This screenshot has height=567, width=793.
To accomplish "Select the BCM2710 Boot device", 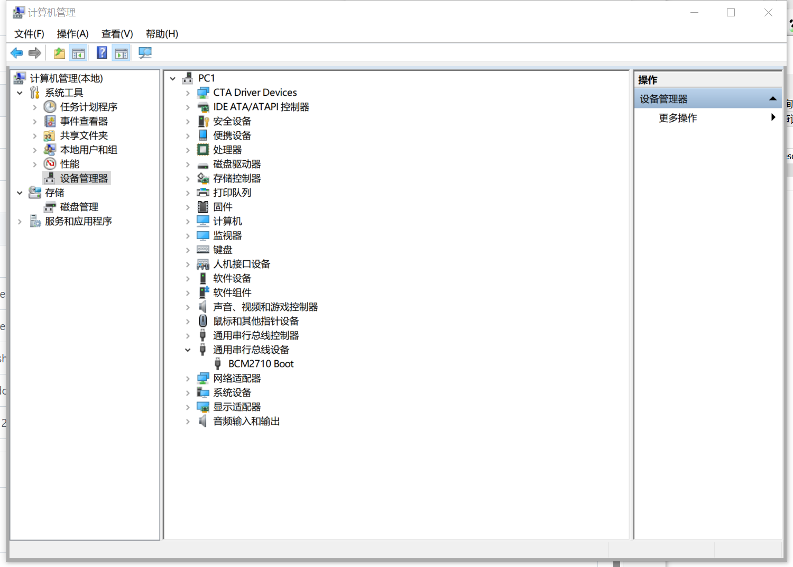I will pyautogui.click(x=261, y=364).
